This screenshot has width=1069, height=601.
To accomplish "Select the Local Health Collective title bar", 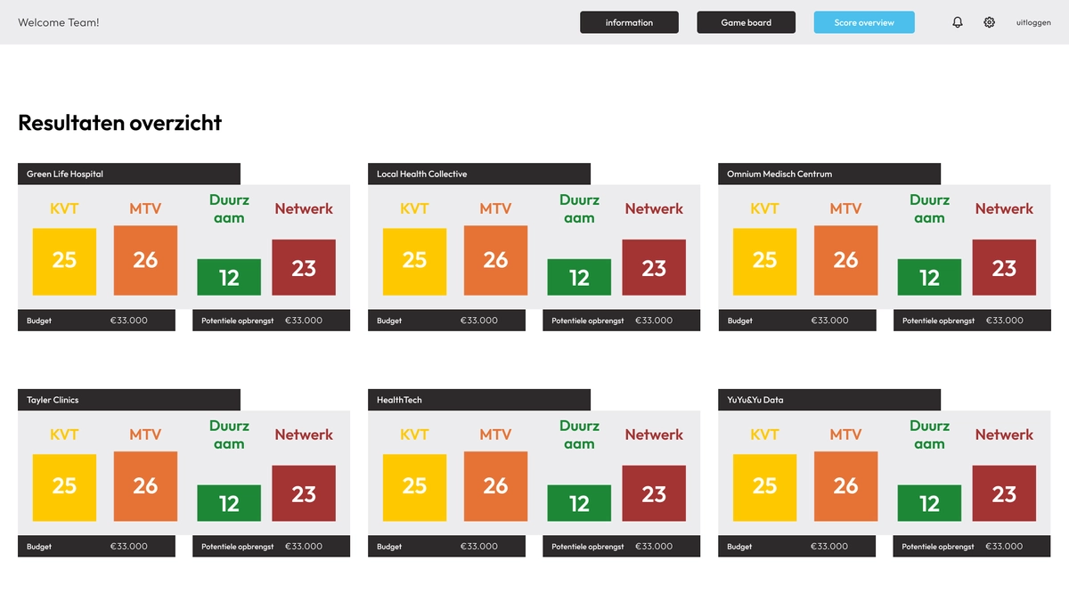I will 479,174.
